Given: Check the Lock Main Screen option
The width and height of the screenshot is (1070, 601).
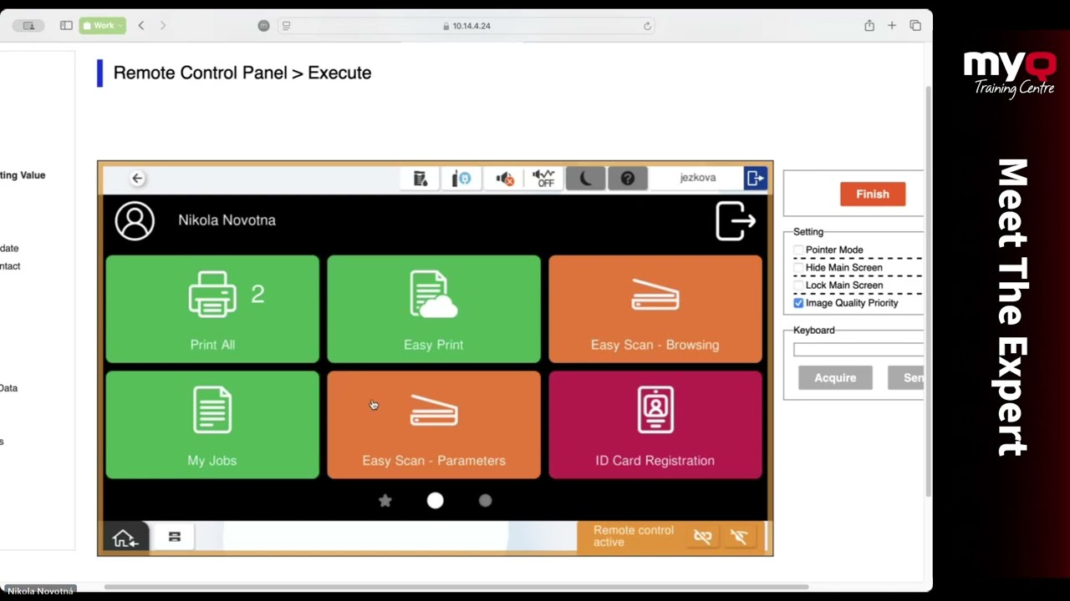Looking at the screenshot, I should (x=798, y=285).
